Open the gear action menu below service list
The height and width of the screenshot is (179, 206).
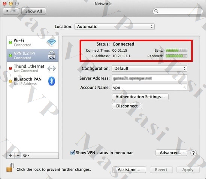point(26,156)
